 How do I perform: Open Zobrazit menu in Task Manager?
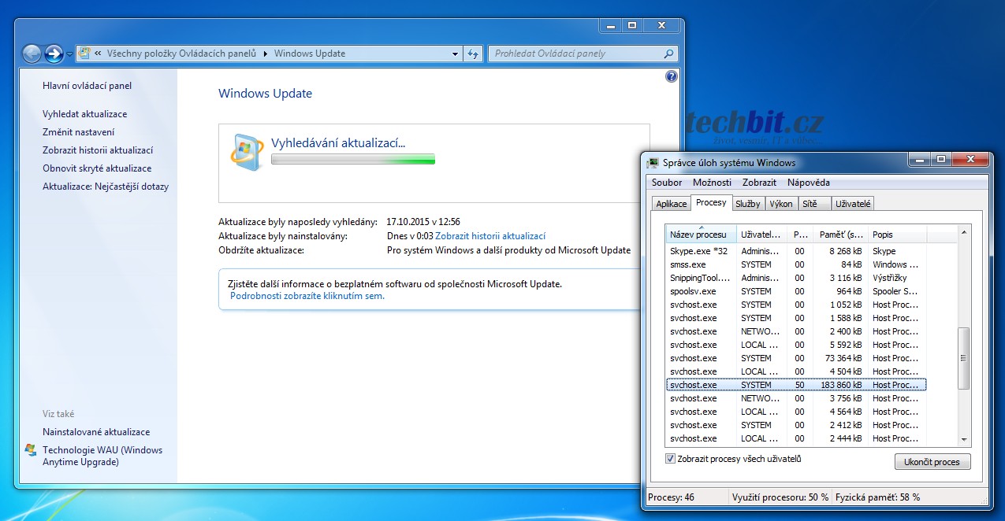point(759,183)
